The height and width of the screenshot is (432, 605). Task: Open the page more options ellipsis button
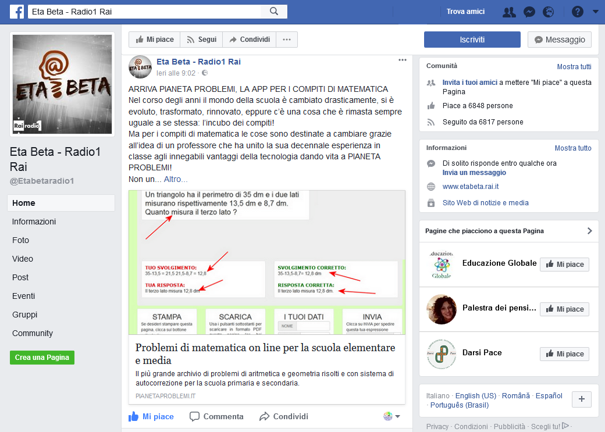(x=287, y=40)
